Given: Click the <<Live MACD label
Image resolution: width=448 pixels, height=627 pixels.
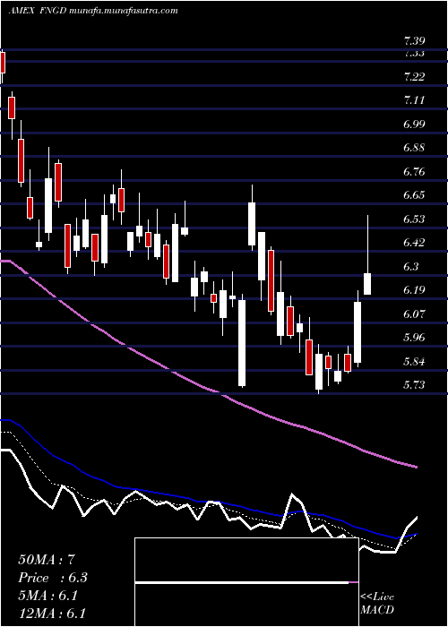Looking at the screenshot, I should [377, 604].
